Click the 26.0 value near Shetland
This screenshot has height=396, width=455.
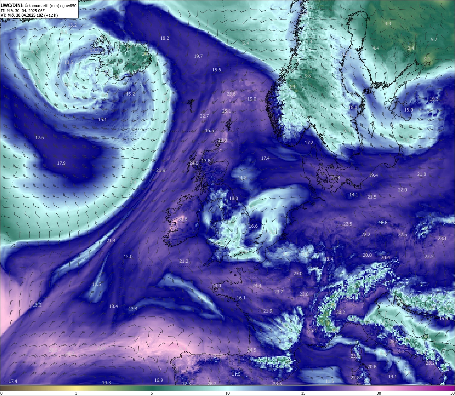(x=223, y=140)
